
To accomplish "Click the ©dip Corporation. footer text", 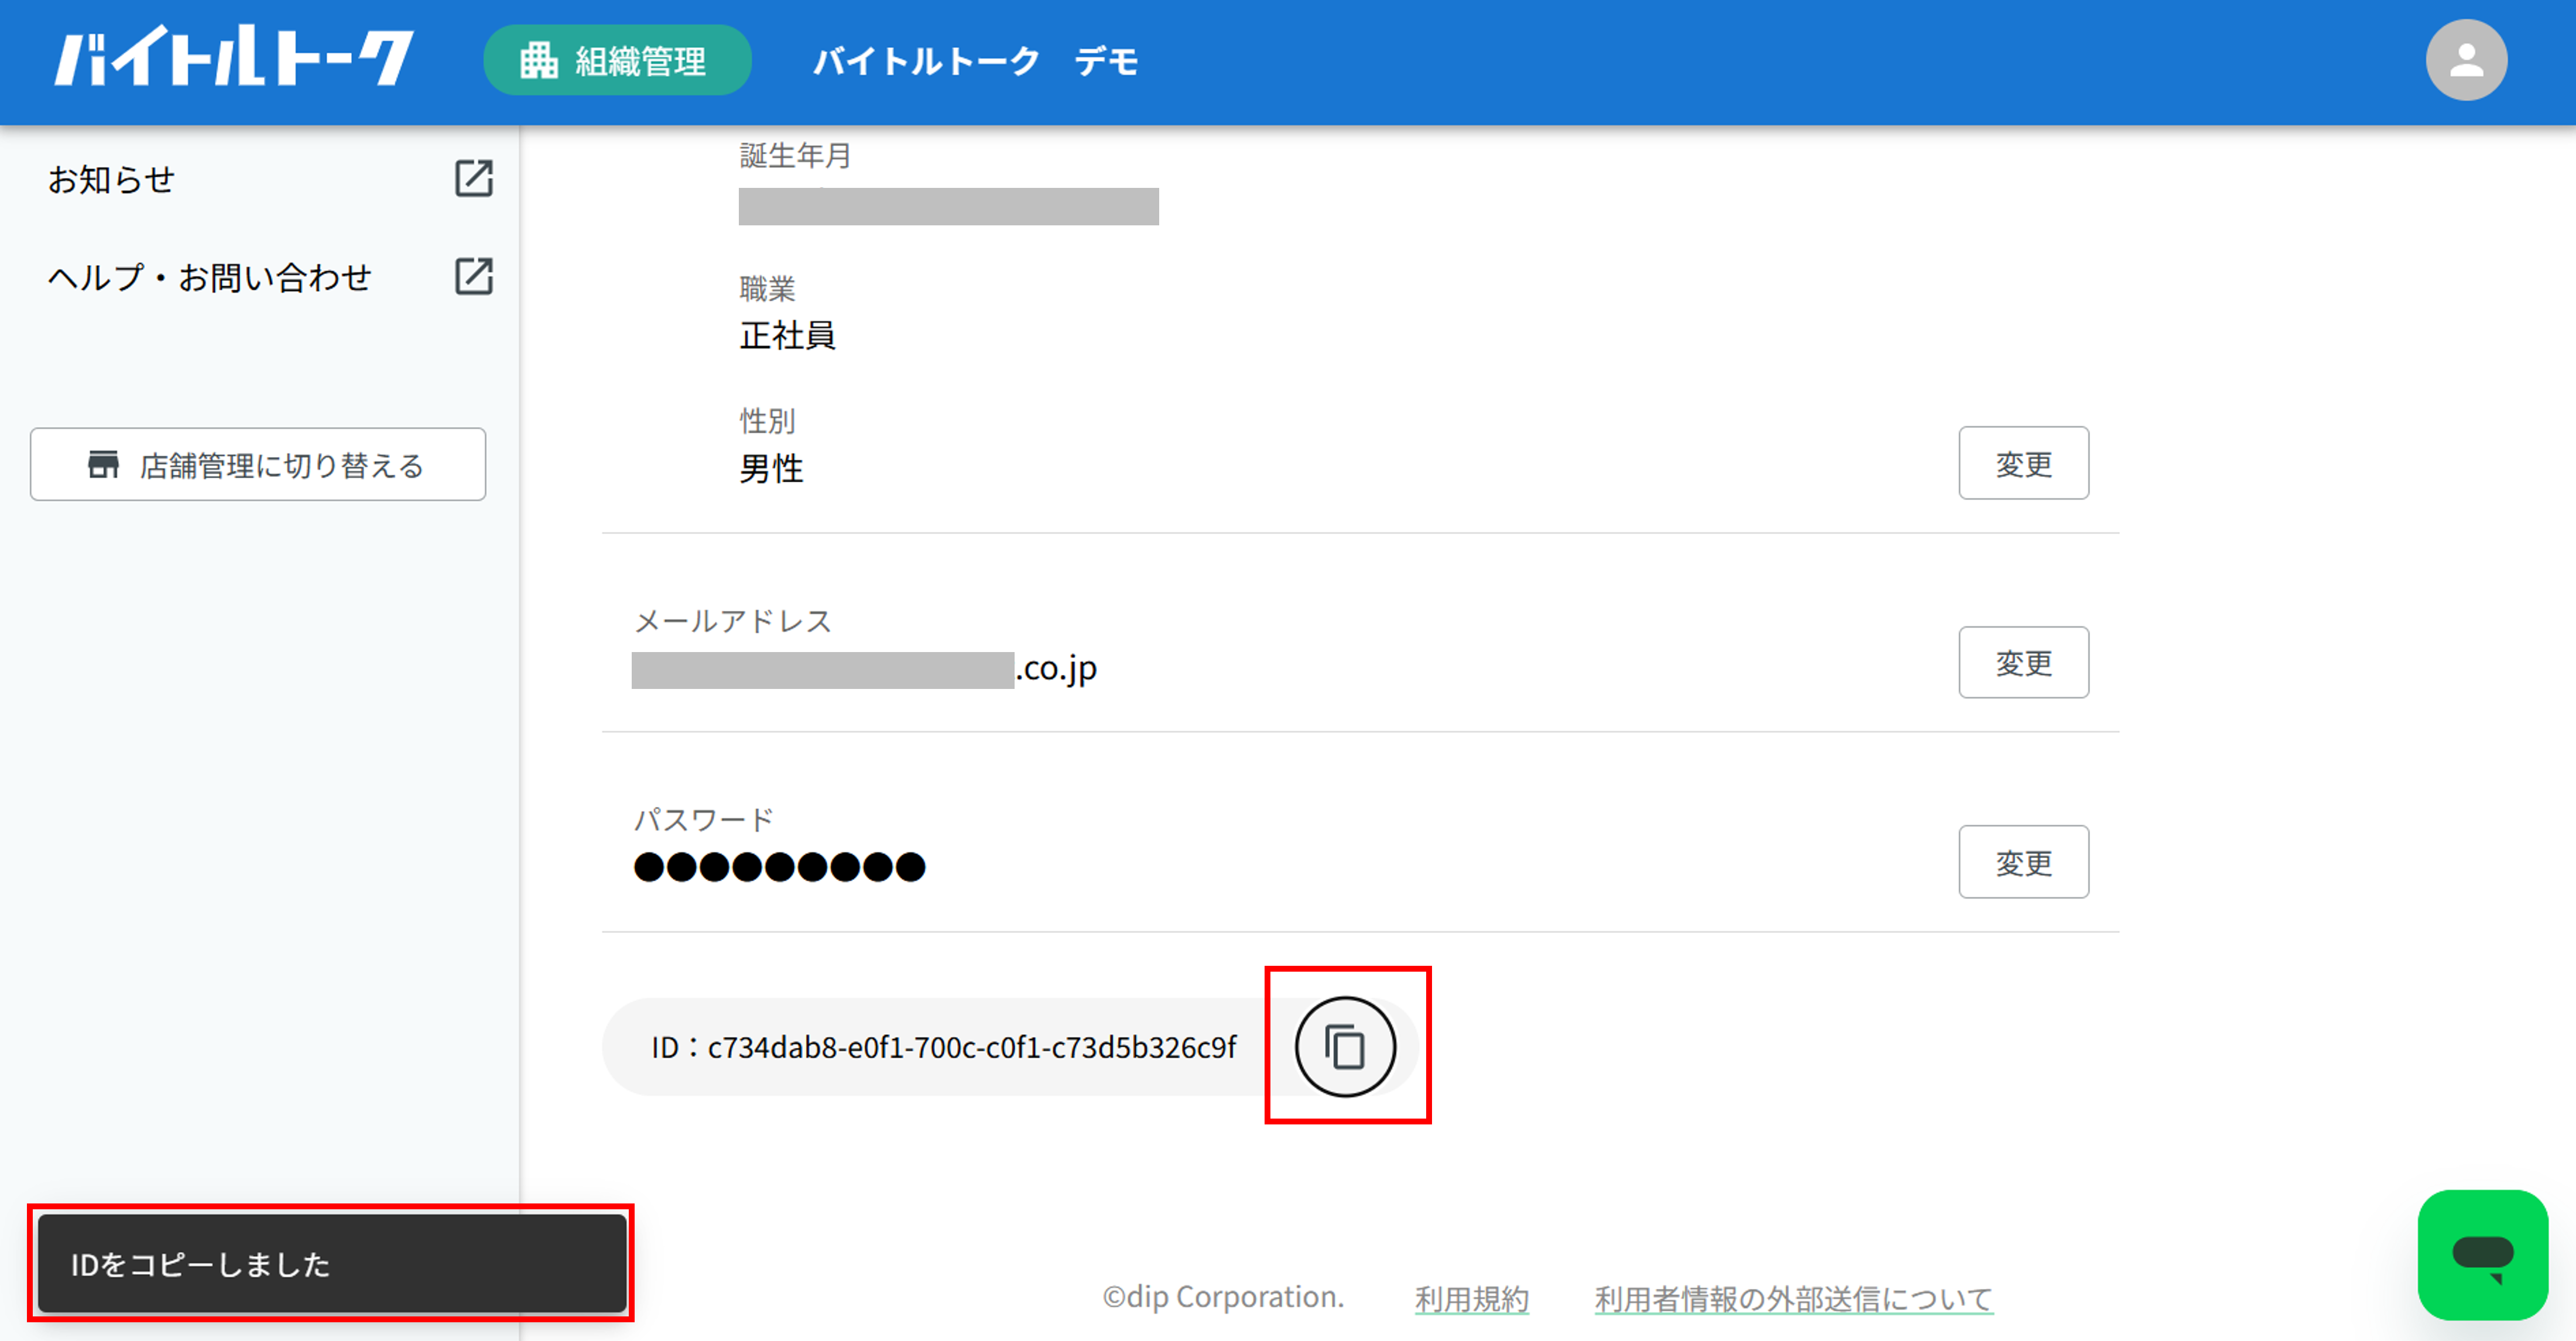I will coord(1223,1296).
